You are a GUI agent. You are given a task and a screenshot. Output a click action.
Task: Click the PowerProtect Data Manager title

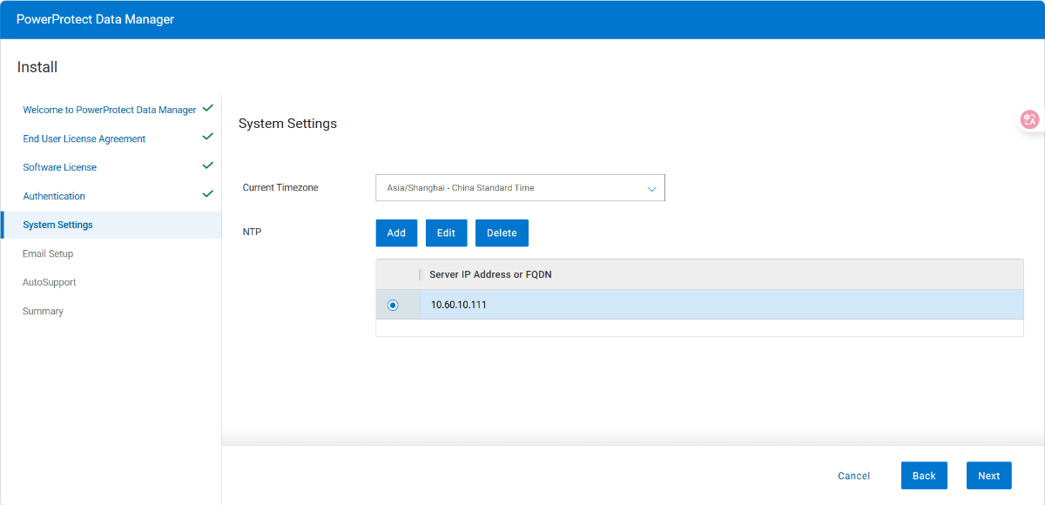point(95,19)
